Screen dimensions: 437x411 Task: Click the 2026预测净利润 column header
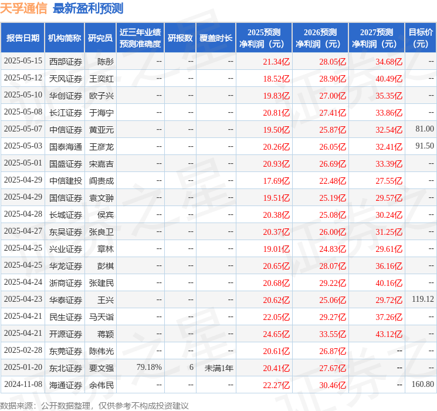(320, 38)
